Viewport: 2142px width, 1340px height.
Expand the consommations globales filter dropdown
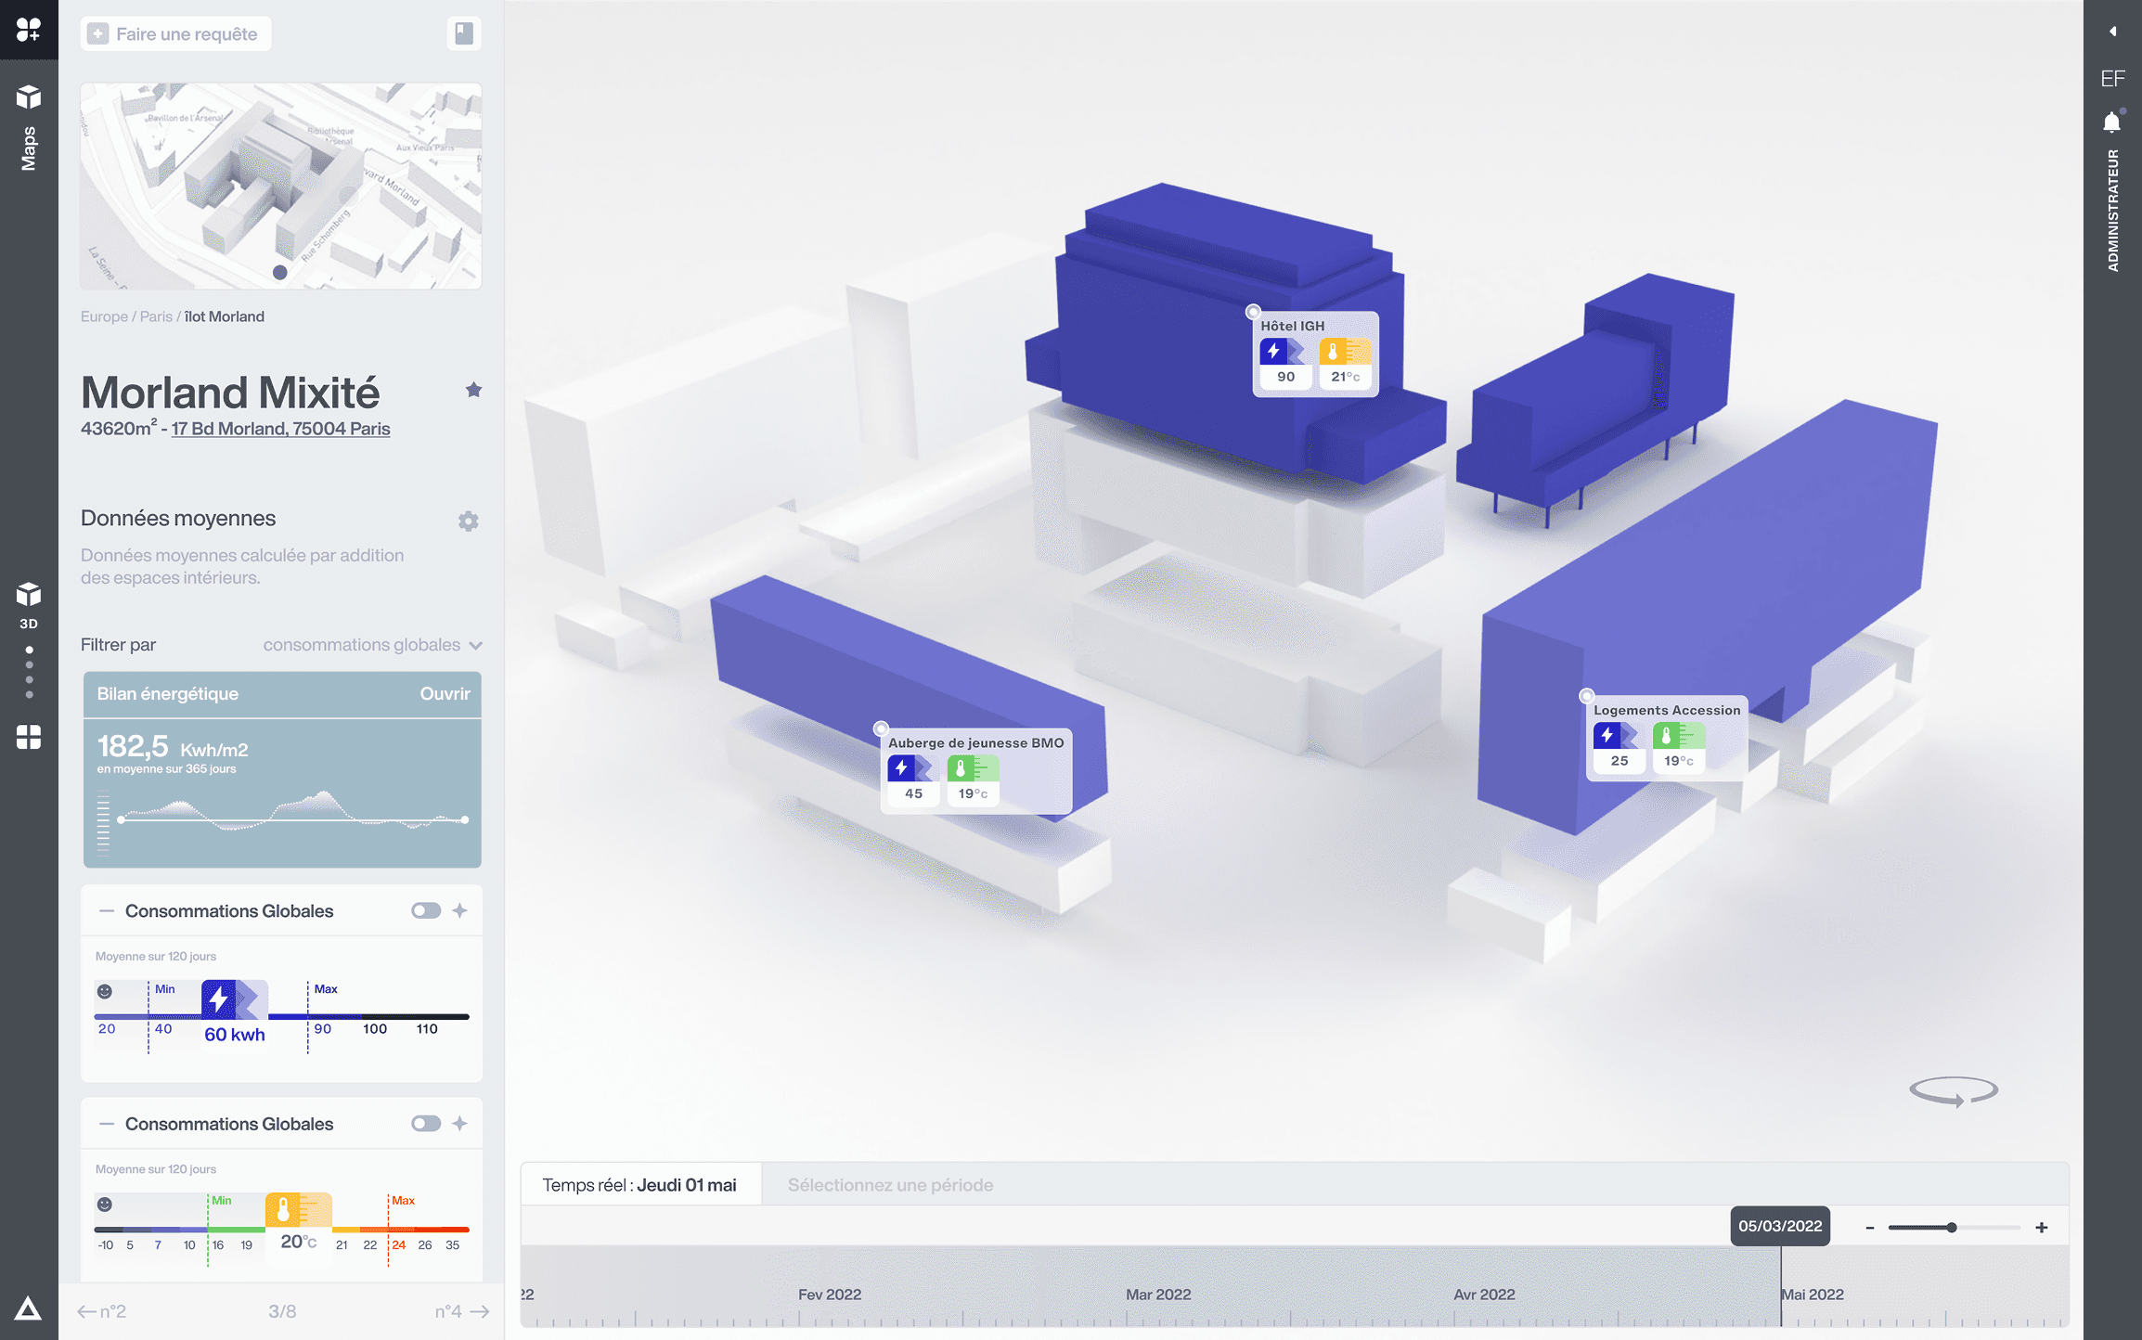pyautogui.click(x=372, y=645)
